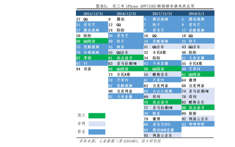Click the row '55 QQ音乐'
235x147 pixels.
pos(126,52)
